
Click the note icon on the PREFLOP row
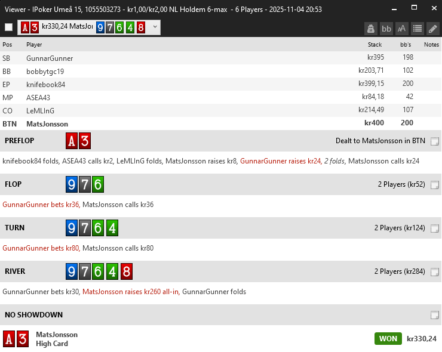coord(434,141)
